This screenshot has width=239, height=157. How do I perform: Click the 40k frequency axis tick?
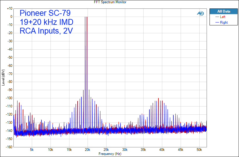[x=162, y=150]
